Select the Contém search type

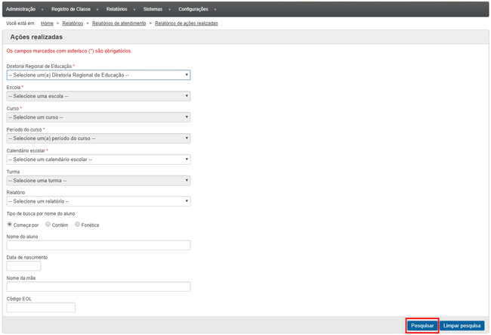point(48,225)
